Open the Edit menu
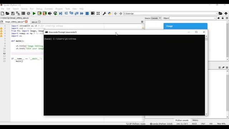 [8, 9]
